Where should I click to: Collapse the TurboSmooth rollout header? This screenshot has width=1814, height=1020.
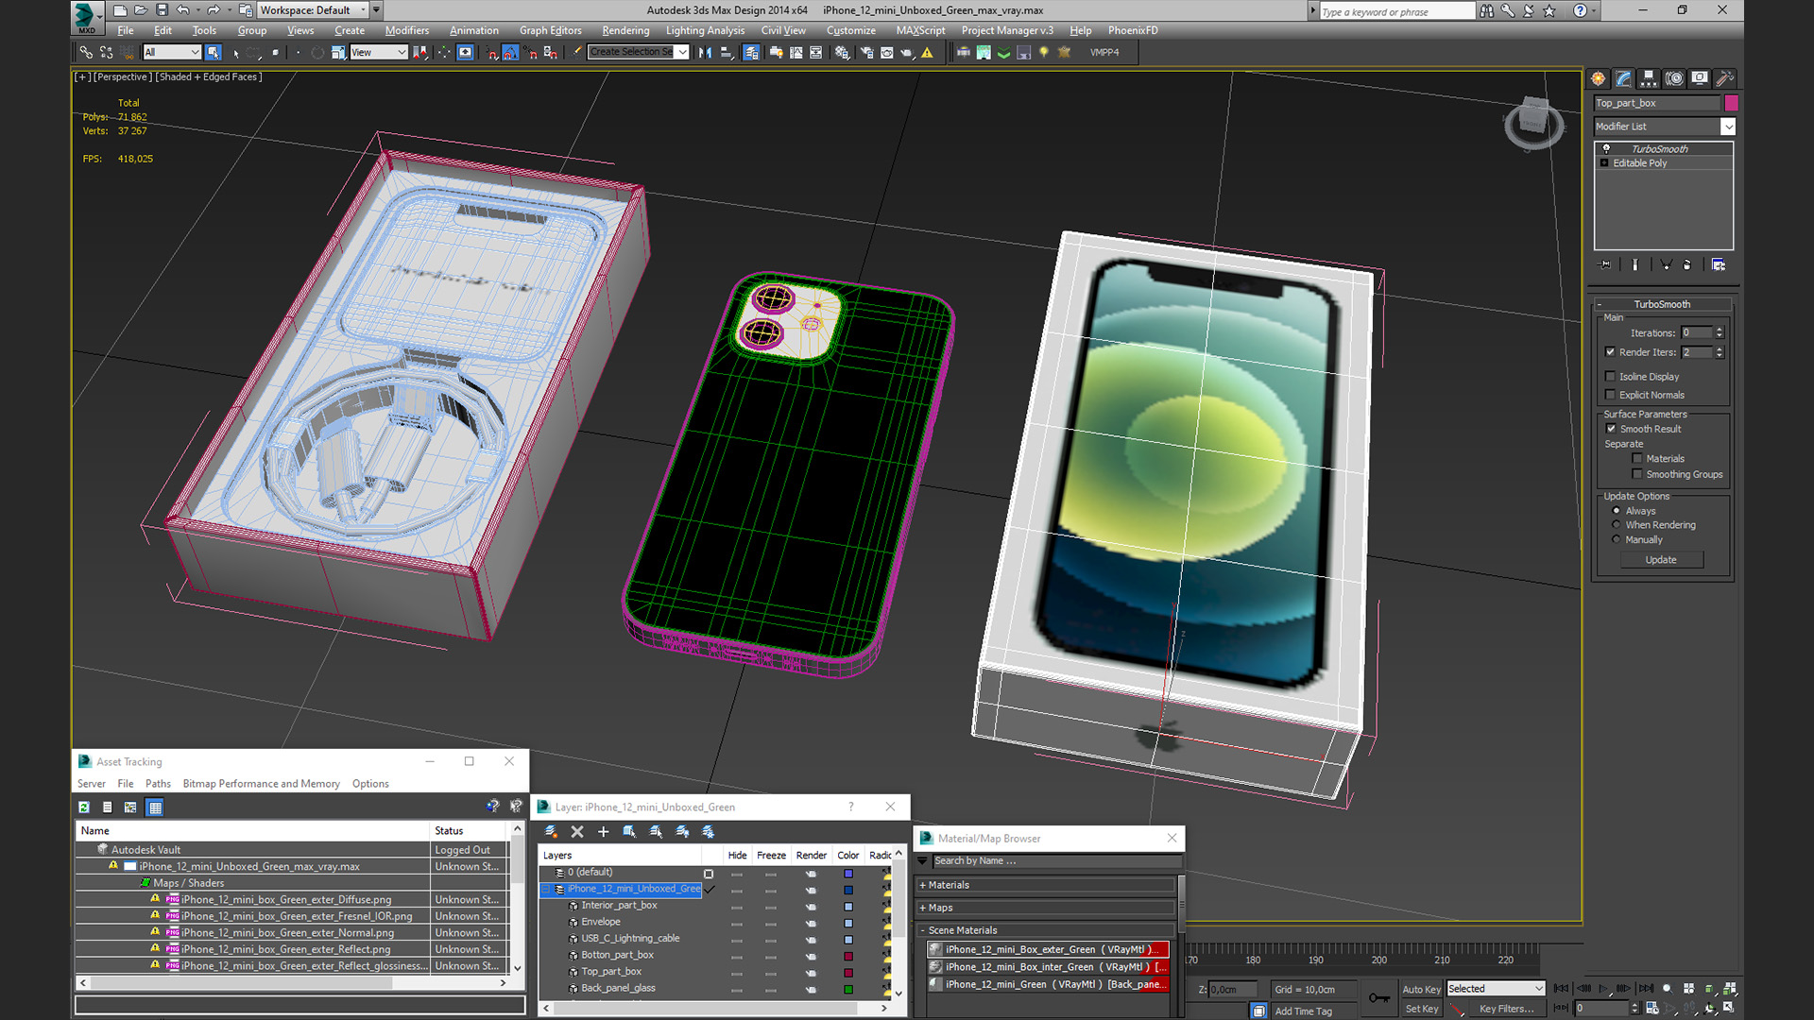click(x=1663, y=304)
